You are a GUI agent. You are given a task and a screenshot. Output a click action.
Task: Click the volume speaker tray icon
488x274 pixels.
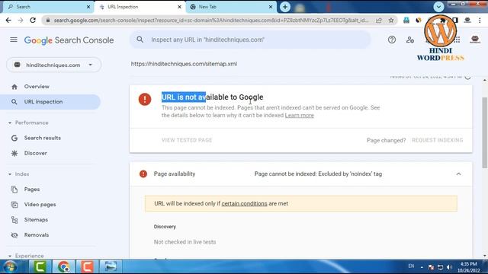[449, 267]
